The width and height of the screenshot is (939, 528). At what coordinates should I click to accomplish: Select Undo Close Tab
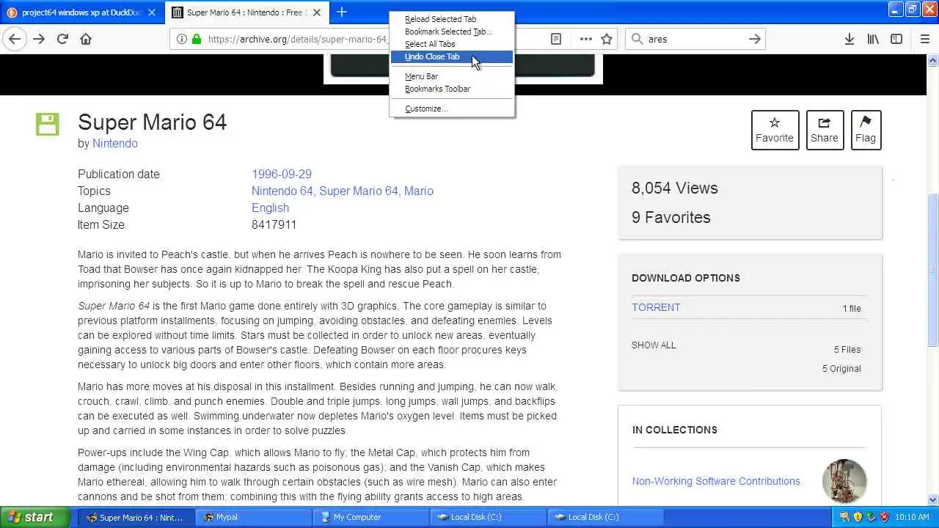452,56
